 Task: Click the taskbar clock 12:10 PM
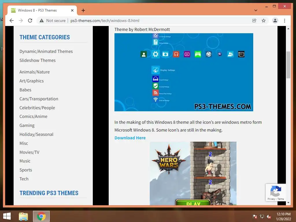point(284,214)
